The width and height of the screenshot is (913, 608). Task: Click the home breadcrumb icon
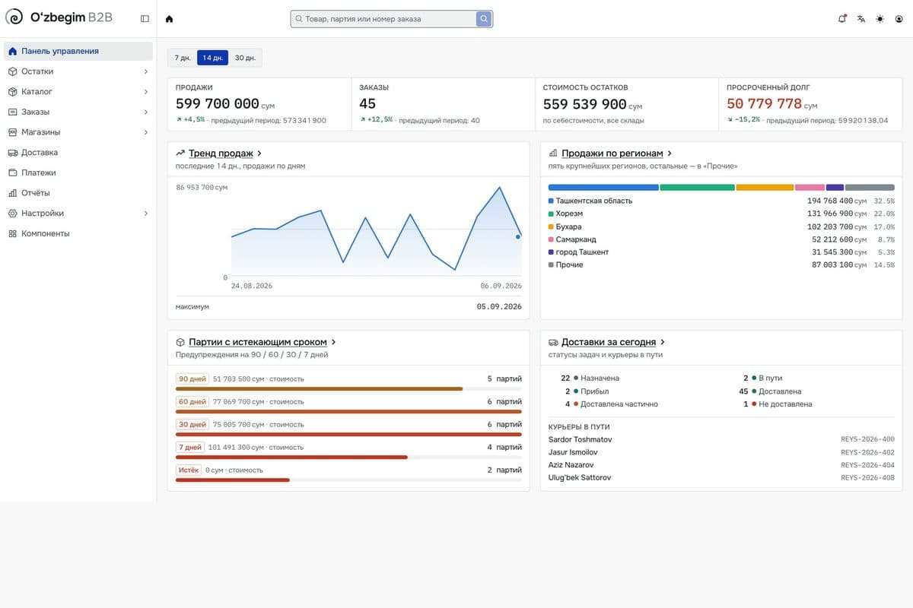pos(169,19)
